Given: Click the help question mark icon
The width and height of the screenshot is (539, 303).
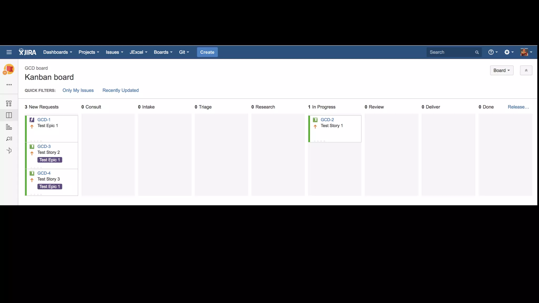Looking at the screenshot, I should (491, 52).
